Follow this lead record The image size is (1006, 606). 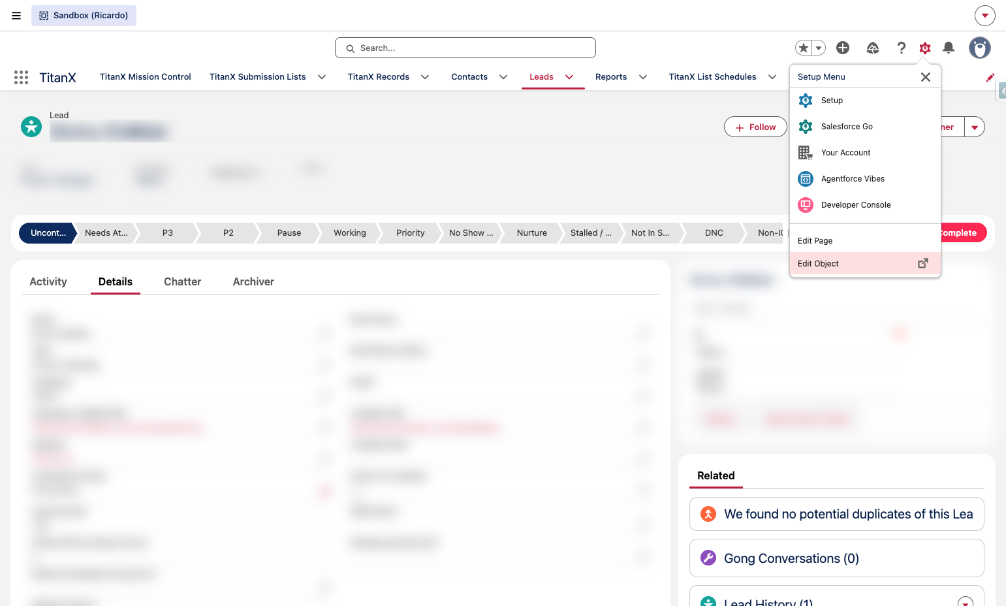pos(755,127)
